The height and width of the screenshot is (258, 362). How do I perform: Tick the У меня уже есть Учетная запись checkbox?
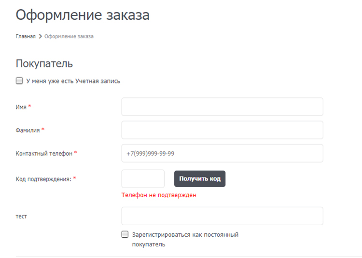[x=19, y=81]
